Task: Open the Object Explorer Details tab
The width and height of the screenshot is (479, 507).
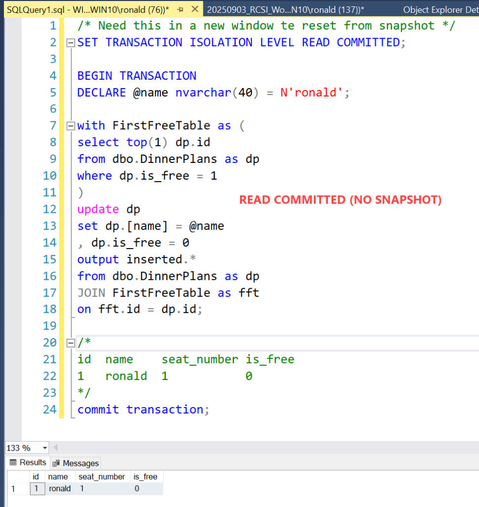Action: click(439, 9)
